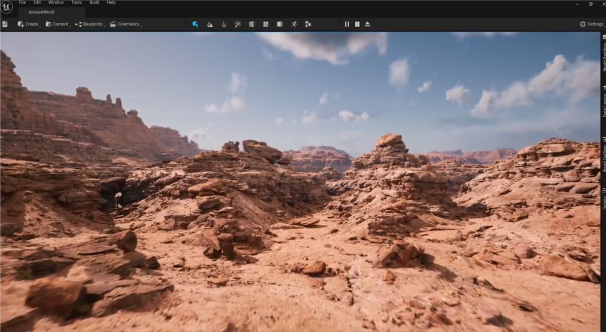Switch to Mesh Paint mode

(x=238, y=24)
